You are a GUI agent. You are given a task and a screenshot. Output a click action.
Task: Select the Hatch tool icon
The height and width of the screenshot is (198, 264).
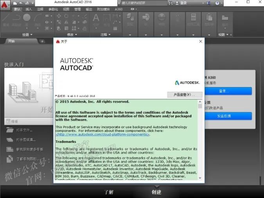[47, 28]
